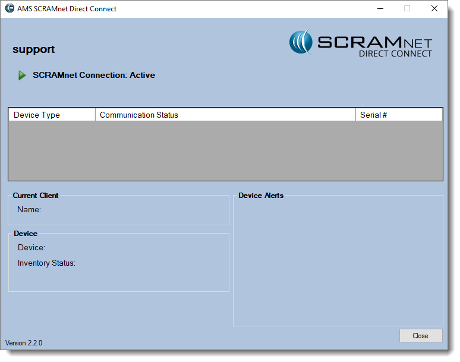This screenshot has width=460, height=362.
Task: Click the SCRAMnet swirl logo icon
Action: click(301, 42)
